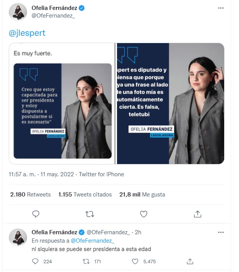Like the main tweet
This screenshot has width=239, height=272.
pos(144,214)
